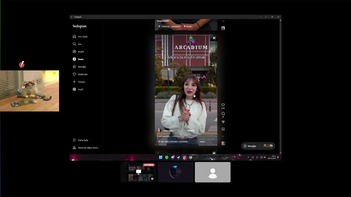Open the Instagram logo home link
The image size is (351, 197).
(x=80, y=26)
